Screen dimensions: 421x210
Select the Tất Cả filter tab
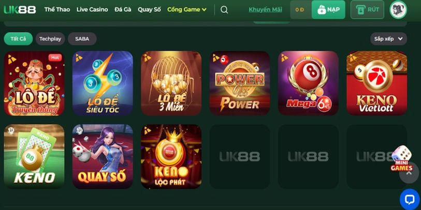[x=18, y=39]
